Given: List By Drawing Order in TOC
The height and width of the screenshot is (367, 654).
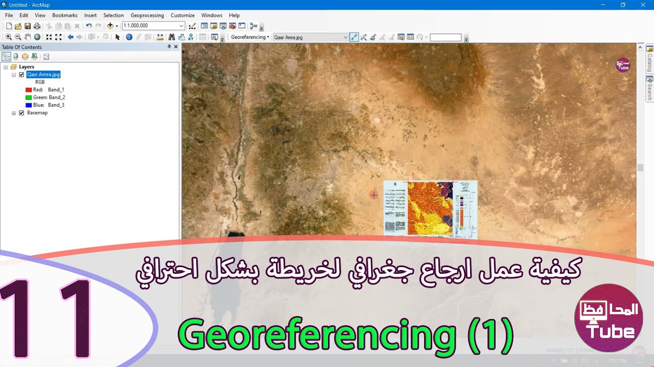Looking at the screenshot, I should click(x=6, y=57).
